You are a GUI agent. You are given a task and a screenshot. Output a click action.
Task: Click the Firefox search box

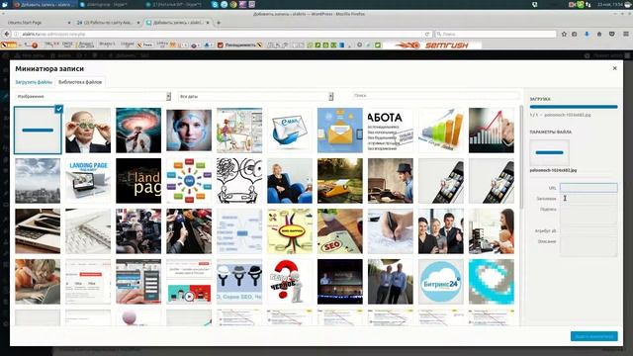tap(496, 35)
